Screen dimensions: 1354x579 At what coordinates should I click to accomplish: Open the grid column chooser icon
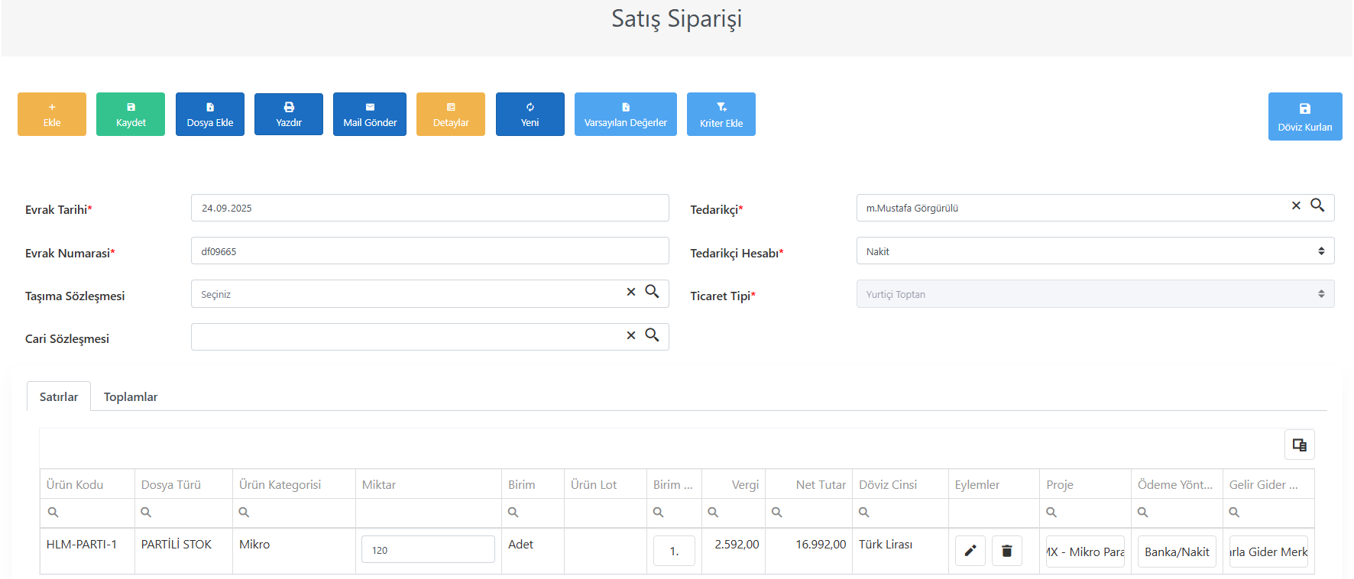coord(1300,445)
